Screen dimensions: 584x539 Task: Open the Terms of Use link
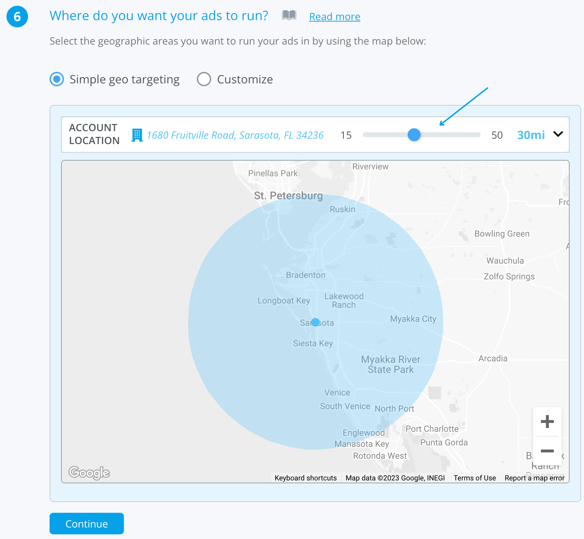474,478
